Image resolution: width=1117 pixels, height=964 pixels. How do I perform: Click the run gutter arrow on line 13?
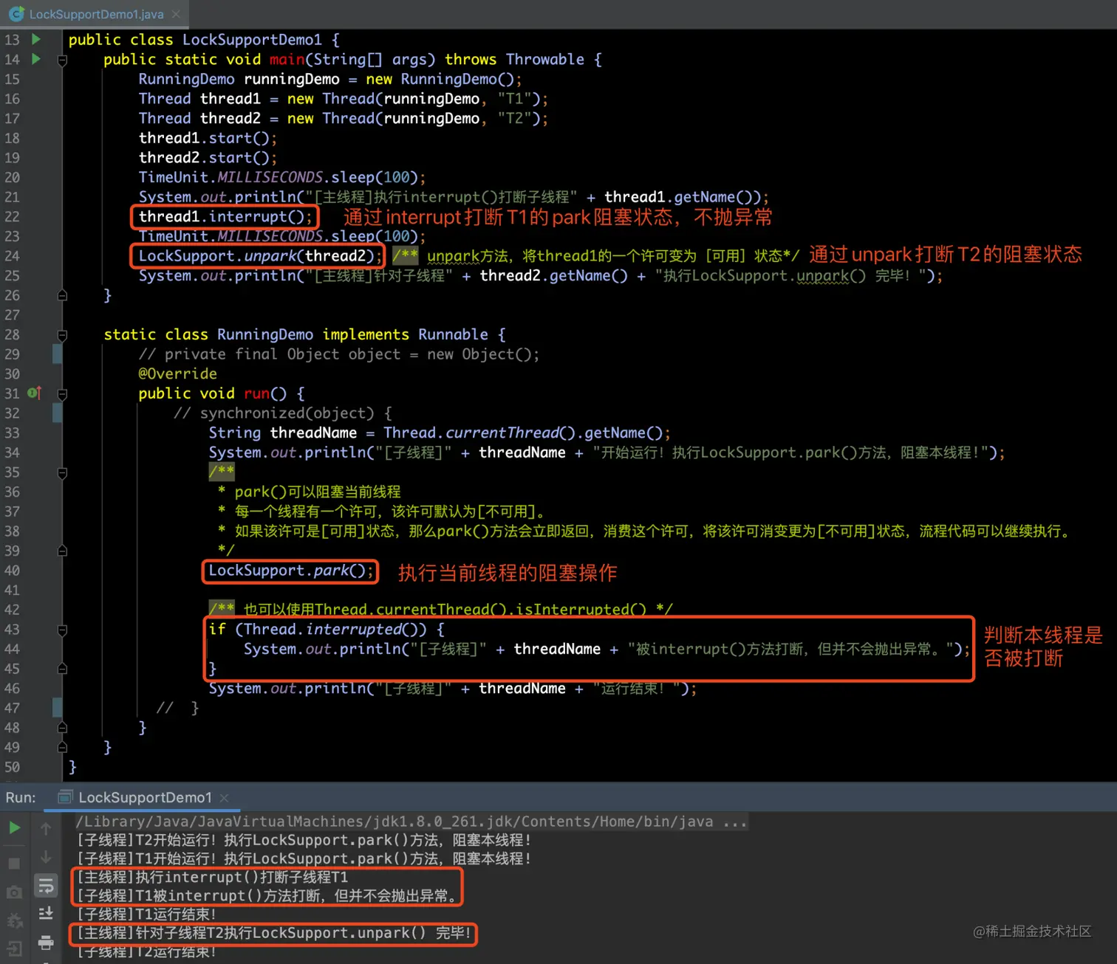click(x=35, y=39)
